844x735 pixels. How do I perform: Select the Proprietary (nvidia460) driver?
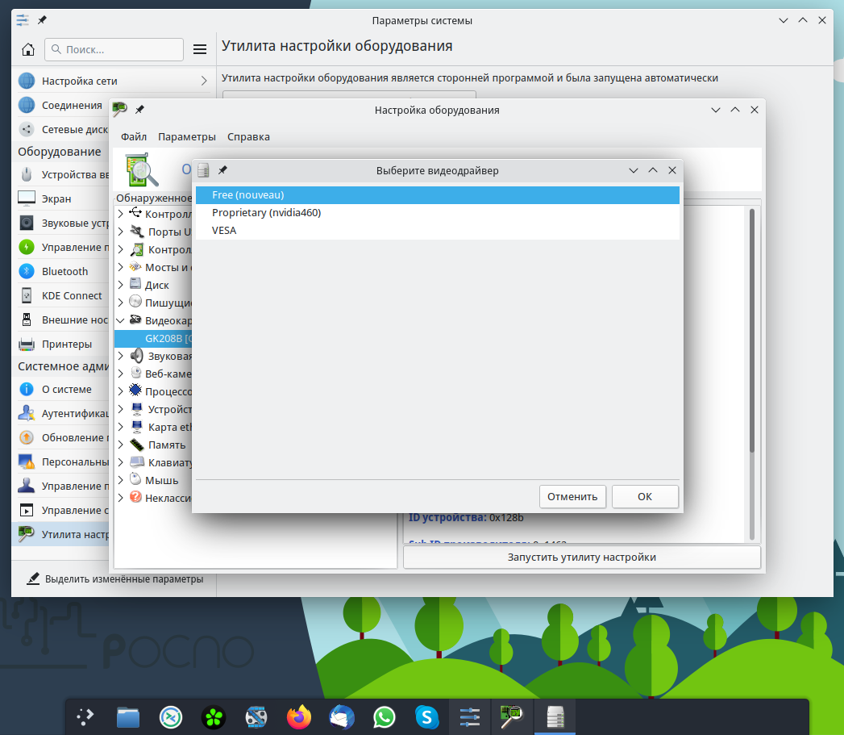point(266,212)
